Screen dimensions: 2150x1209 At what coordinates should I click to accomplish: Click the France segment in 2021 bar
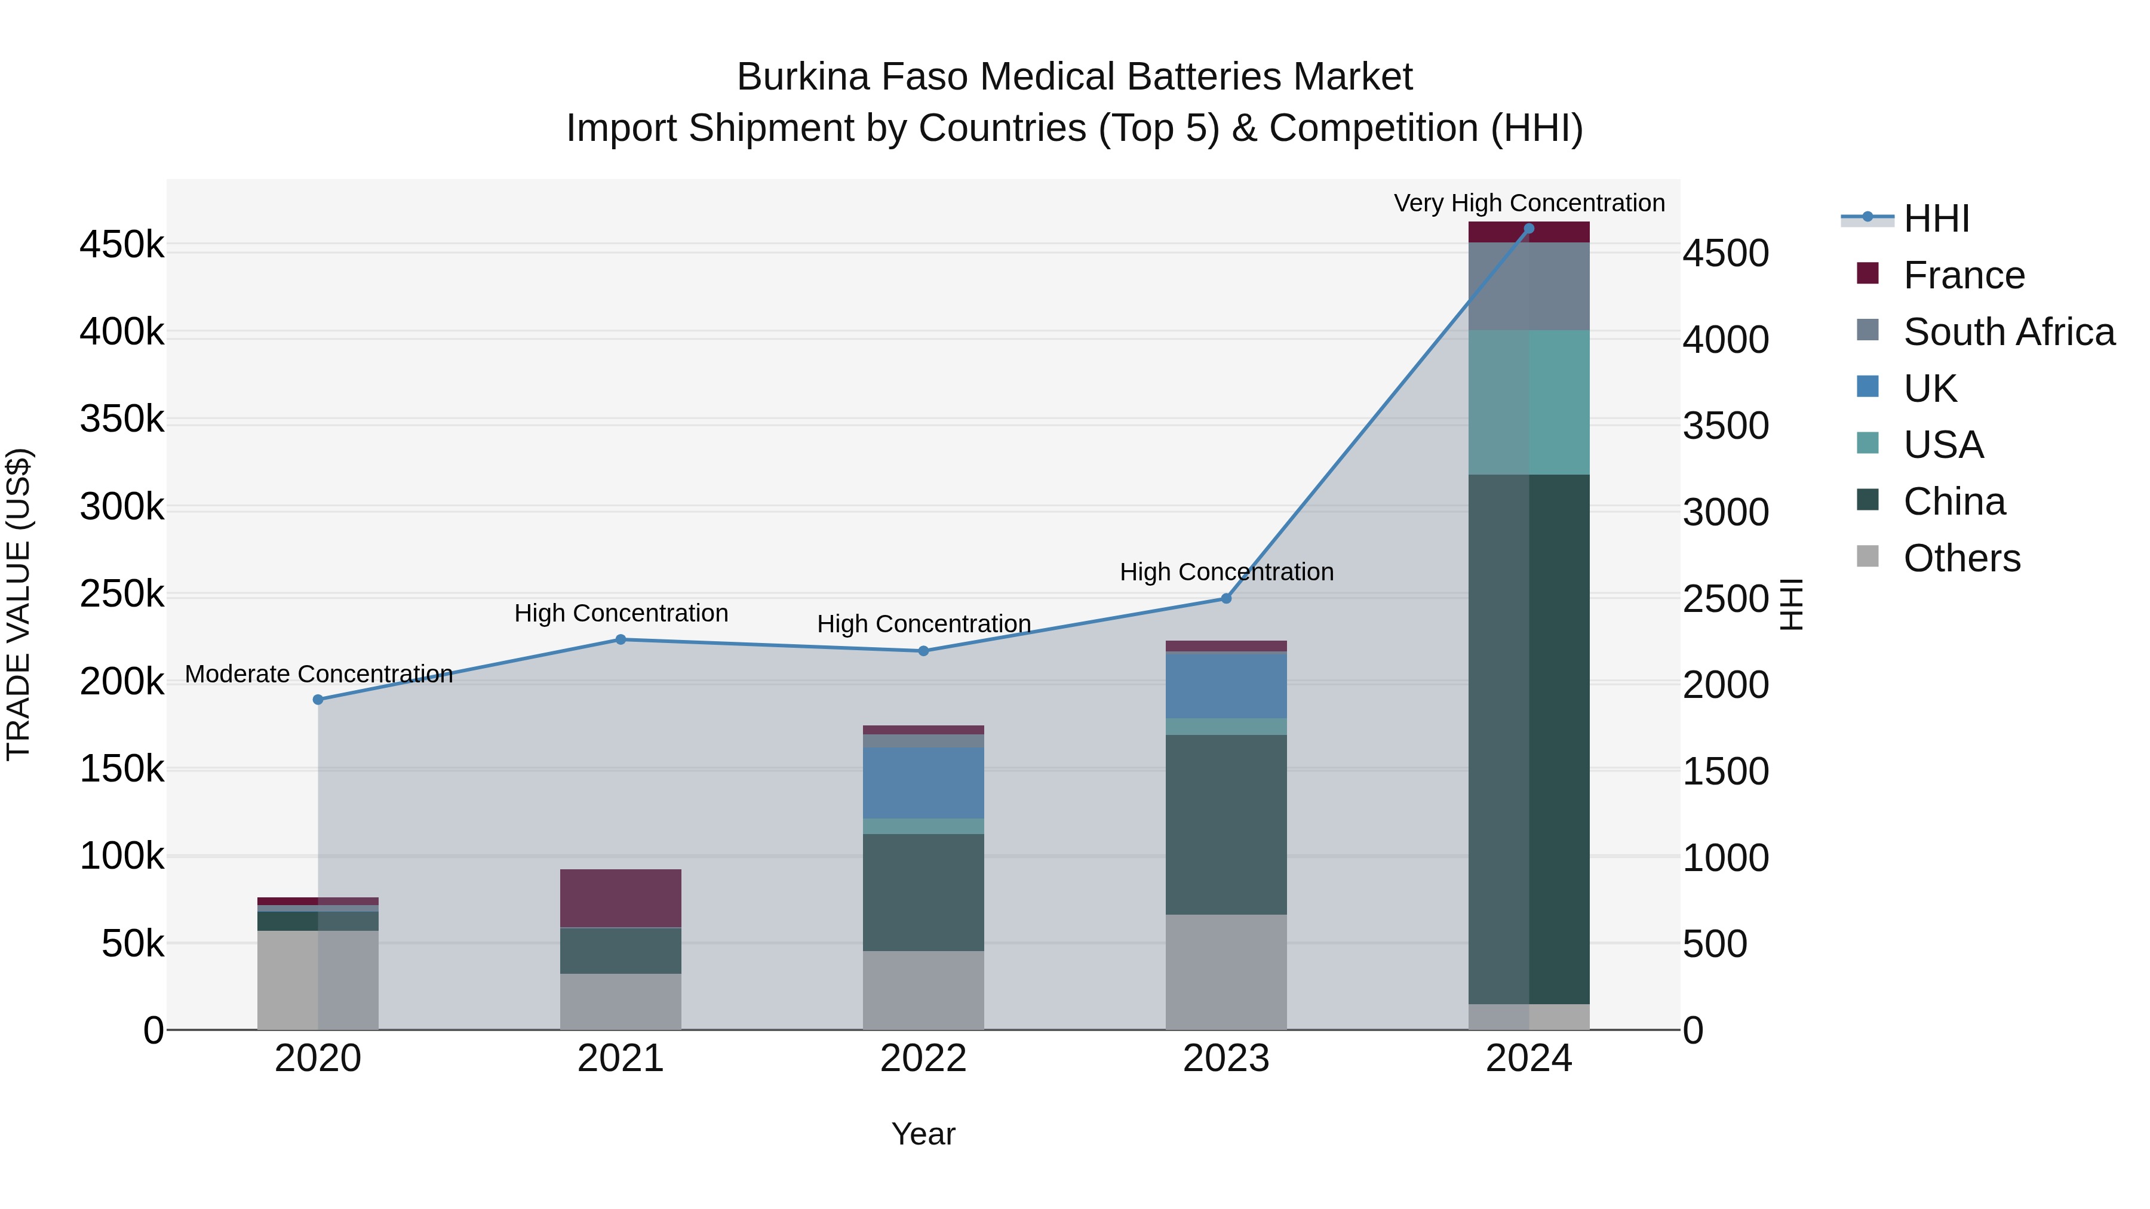pyautogui.click(x=621, y=899)
